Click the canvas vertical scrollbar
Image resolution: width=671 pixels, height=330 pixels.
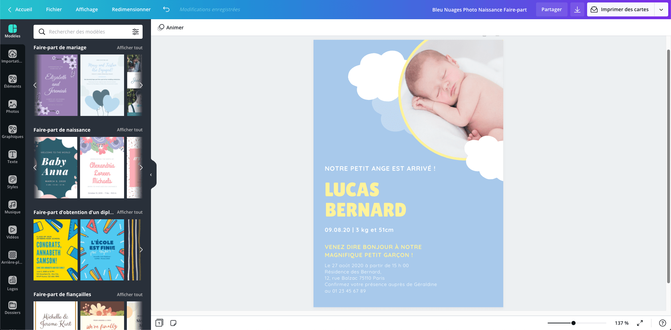click(669, 166)
